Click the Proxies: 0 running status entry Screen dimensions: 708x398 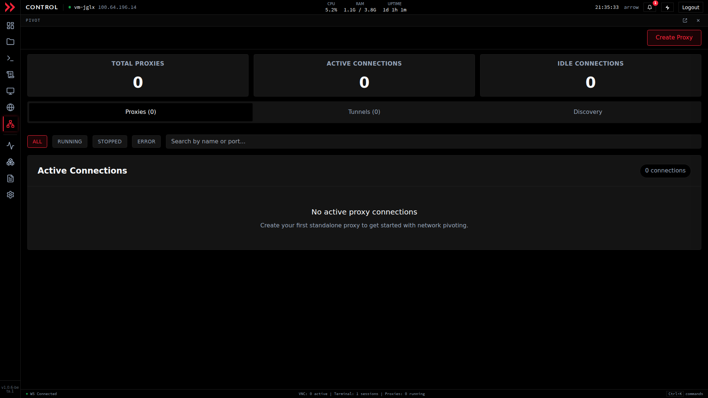click(x=405, y=394)
